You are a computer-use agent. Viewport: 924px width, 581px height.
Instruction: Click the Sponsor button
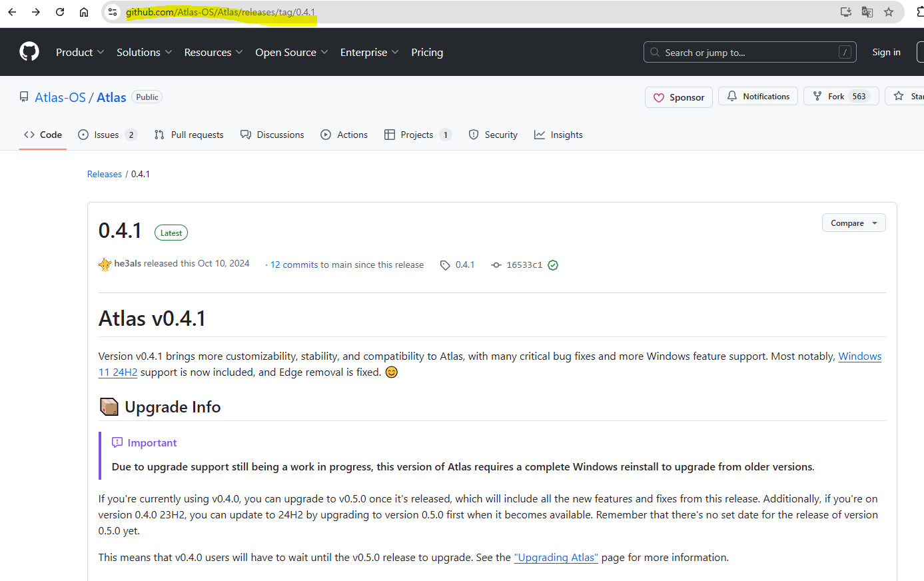pyautogui.click(x=679, y=97)
